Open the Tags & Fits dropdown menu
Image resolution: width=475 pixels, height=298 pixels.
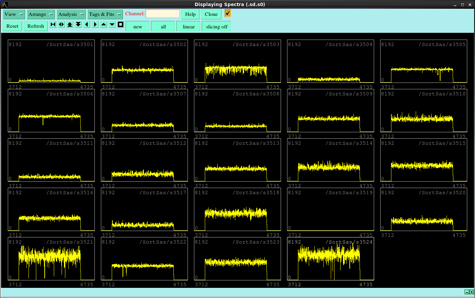[x=105, y=14]
